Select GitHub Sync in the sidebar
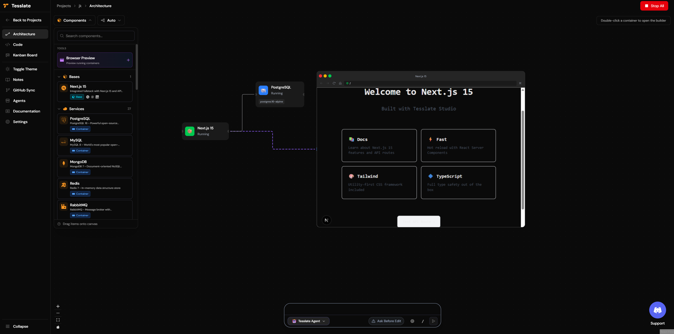 tap(24, 90)
